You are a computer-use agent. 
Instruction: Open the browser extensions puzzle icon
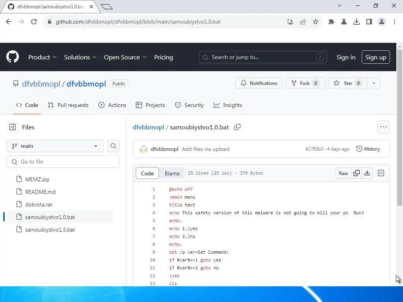(x=331, y=22)
